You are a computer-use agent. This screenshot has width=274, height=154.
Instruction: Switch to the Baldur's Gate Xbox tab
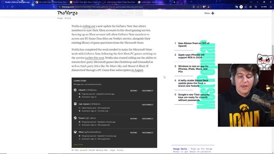click(x=86, y=2)
